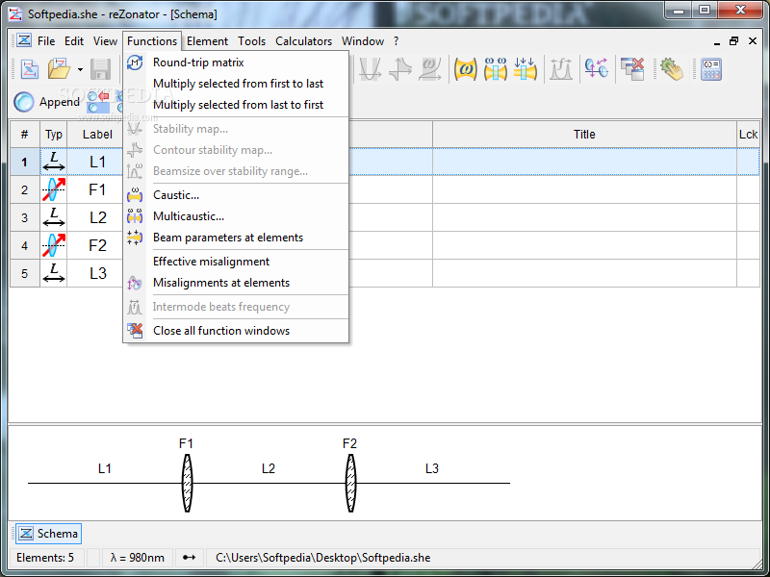Click the Append element button
Screen dimensions: 770x577
click(x=46, y=102)
